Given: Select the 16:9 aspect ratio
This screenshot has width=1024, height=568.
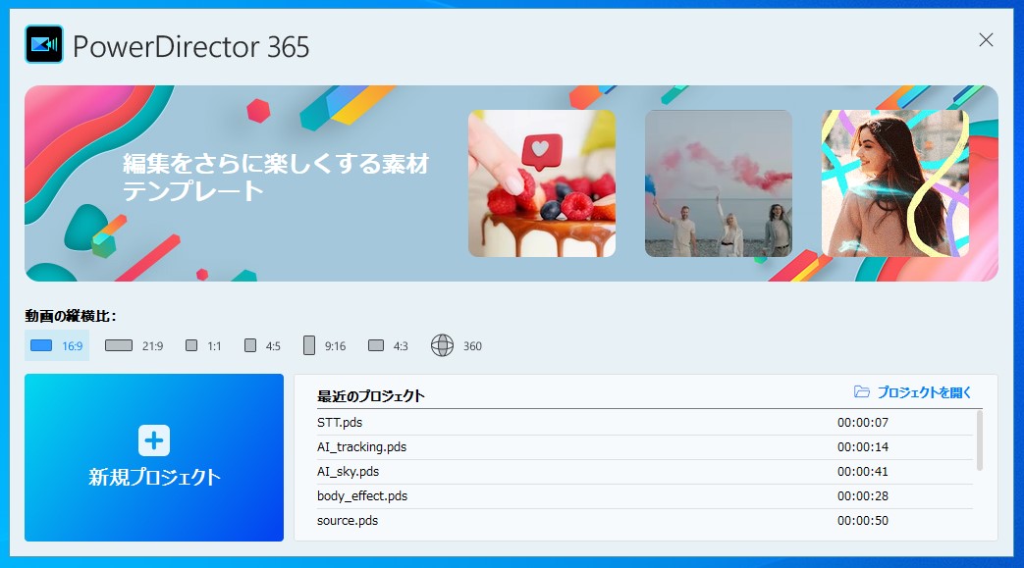Looking at the screenshot, I should (57, 346).
